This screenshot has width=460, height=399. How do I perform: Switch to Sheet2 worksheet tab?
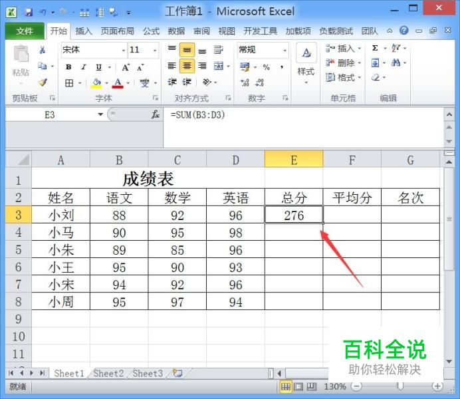[x=108, y=374]
